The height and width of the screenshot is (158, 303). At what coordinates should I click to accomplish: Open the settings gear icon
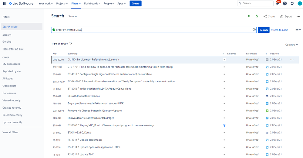(x=292, y=3)
